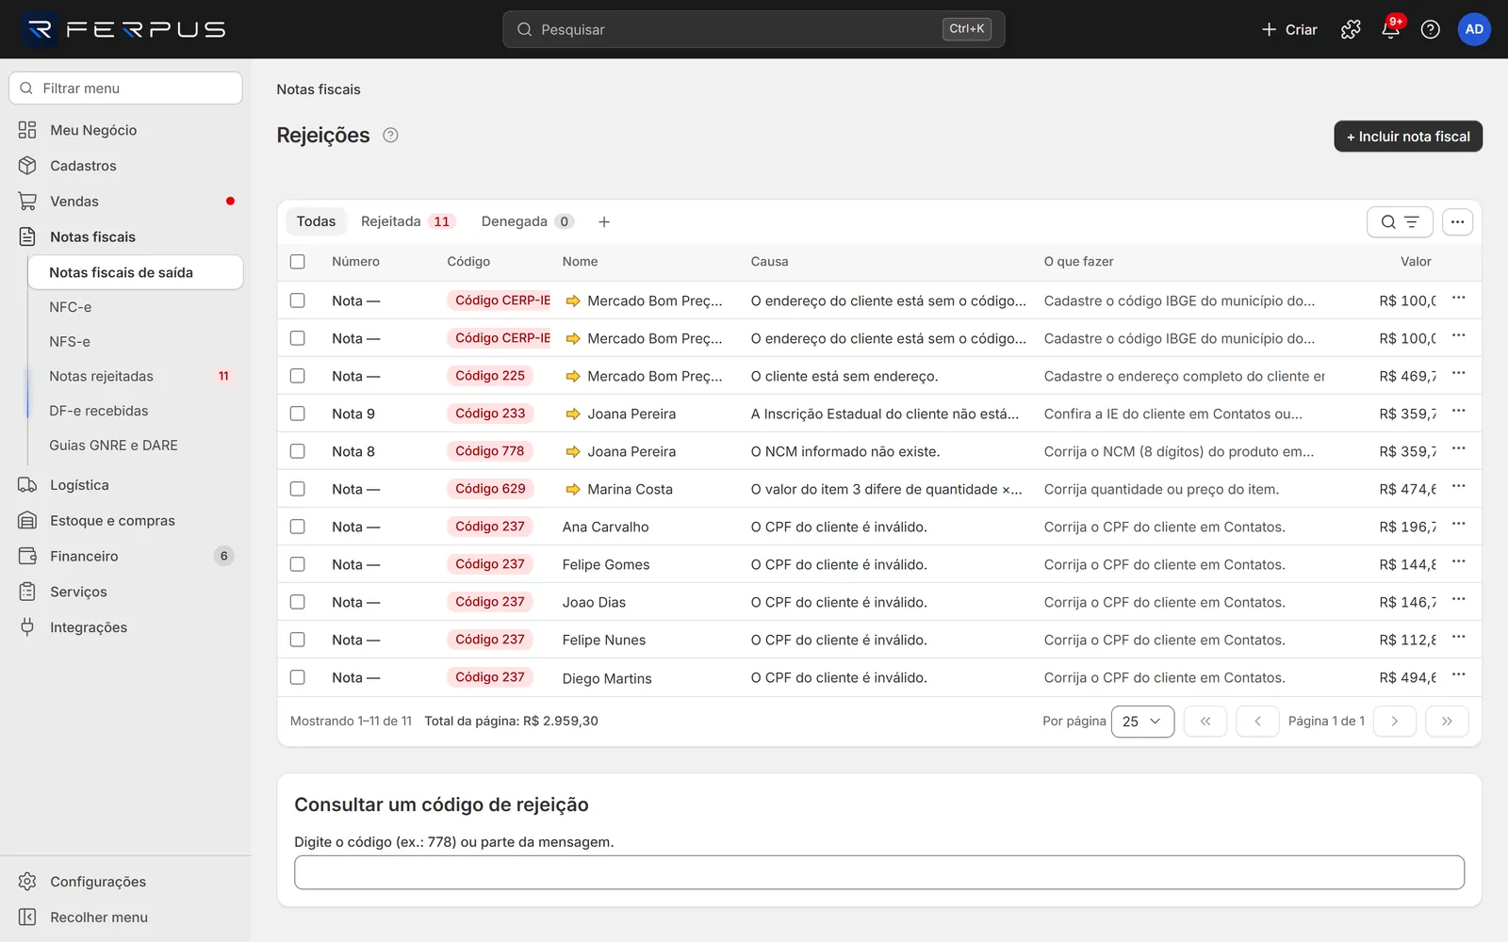Go to the previous page arrow

coord(1257,722)
